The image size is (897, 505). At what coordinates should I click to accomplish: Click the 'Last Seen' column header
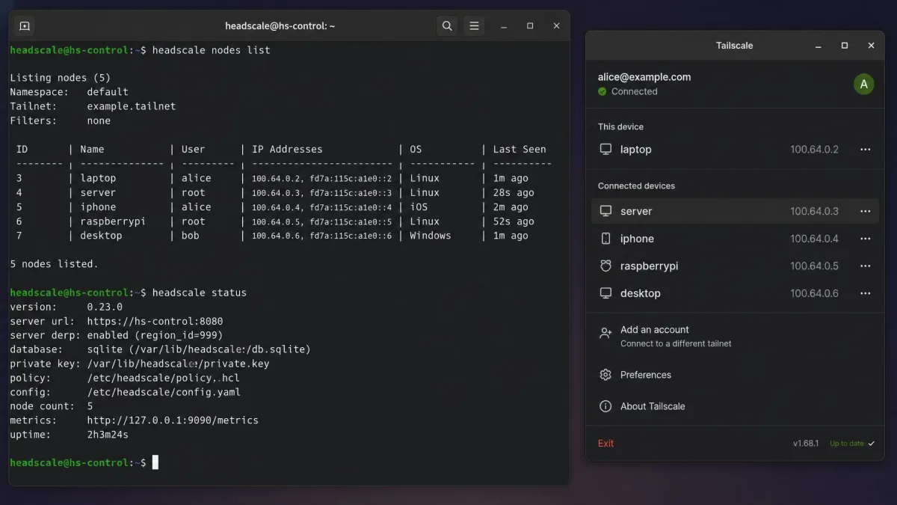coord(520,150)
